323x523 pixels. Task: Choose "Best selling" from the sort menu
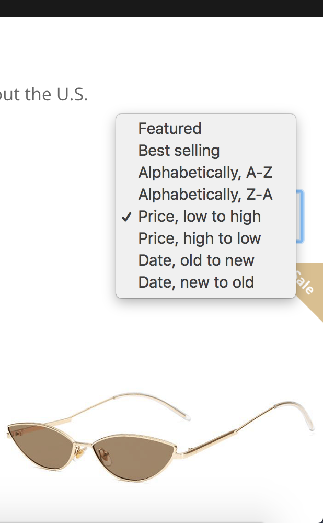[x=179, y=151]
